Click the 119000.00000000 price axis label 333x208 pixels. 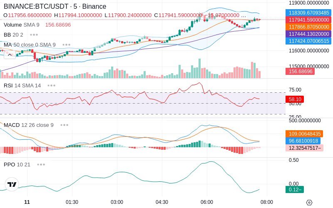pyautogui.click(x=309, y=3)
